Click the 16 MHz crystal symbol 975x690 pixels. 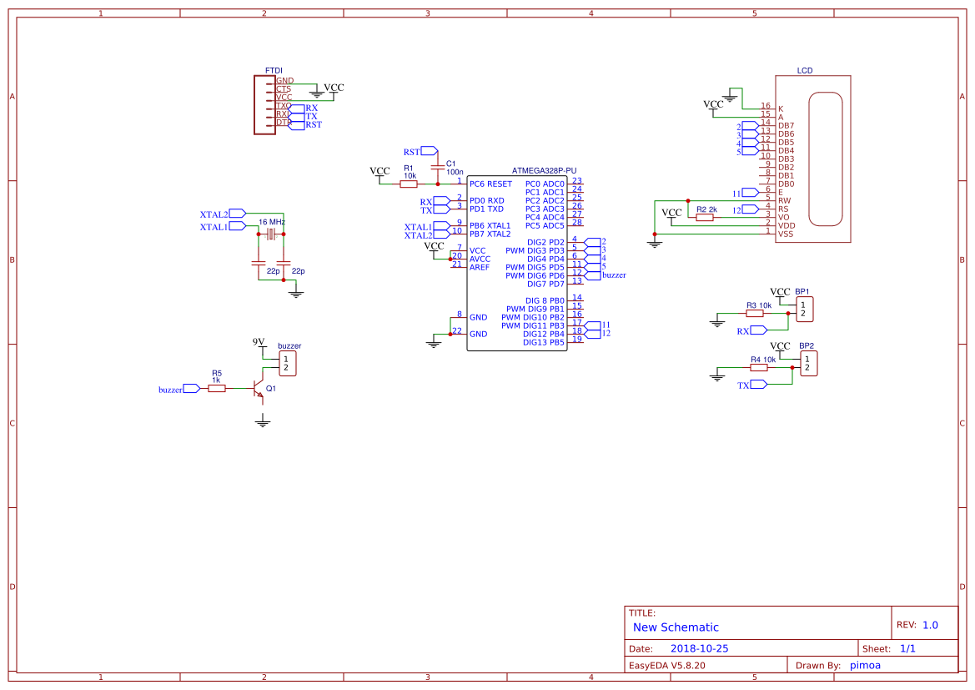tap(271, 234)
